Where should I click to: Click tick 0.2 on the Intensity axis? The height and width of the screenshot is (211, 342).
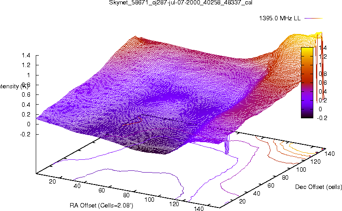26,114
